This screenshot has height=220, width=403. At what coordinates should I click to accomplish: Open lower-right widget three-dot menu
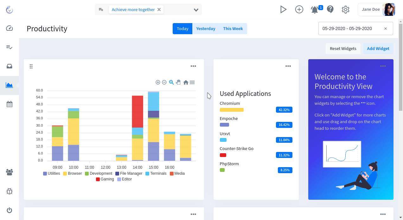383,214
